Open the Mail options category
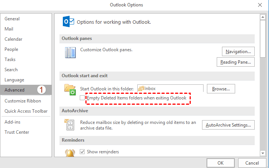Viewport: 269px width, 168px height. coord(26,29)
